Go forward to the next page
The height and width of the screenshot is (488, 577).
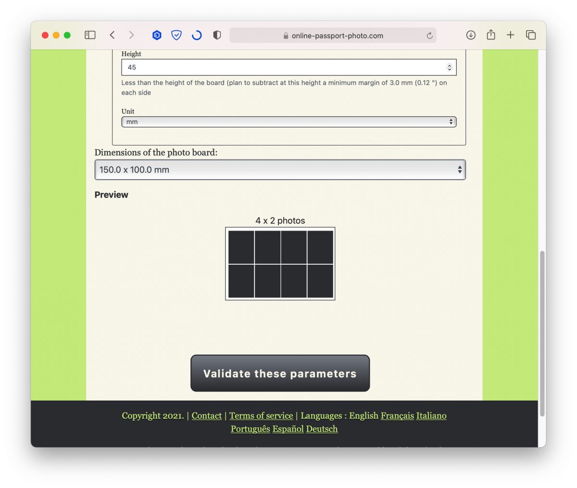click(131, 35)
